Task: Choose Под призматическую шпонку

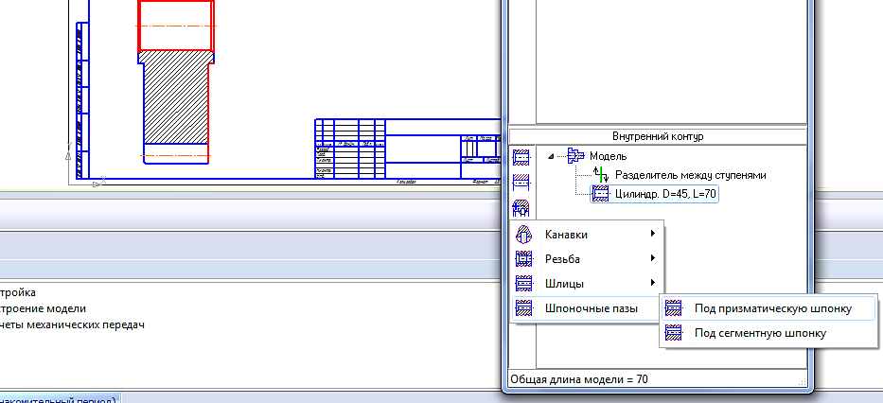Action: pos(772,308)
